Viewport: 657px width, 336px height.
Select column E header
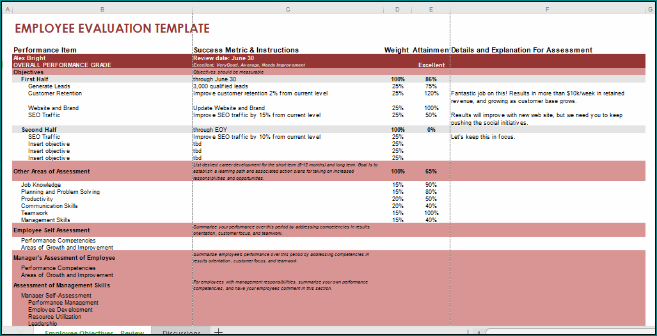tap(431, 9)
